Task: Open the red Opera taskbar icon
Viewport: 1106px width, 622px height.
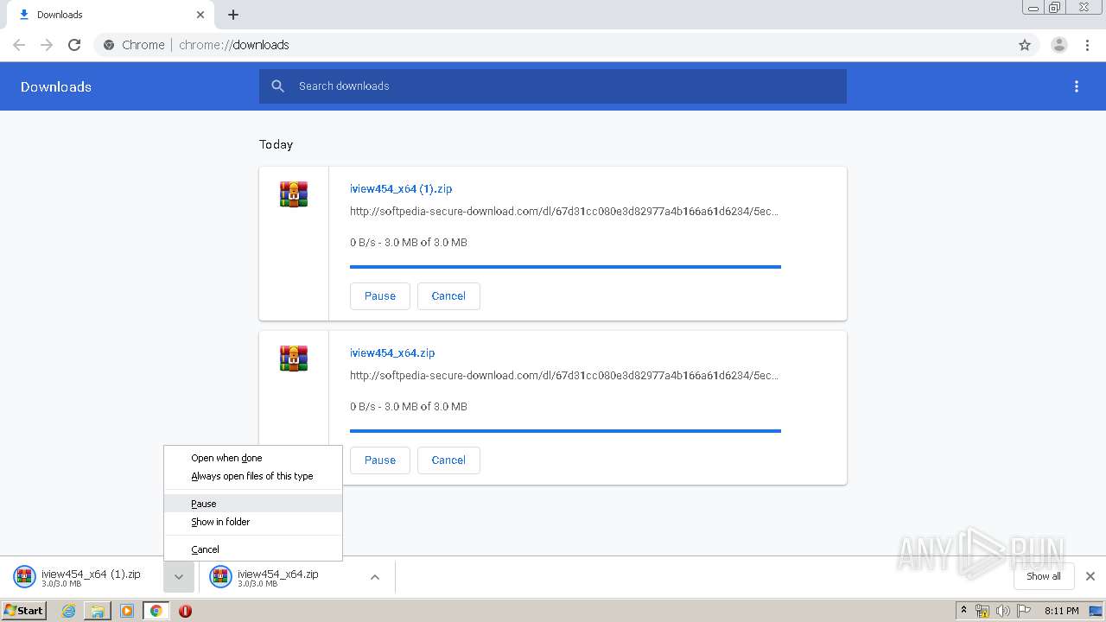Action: pyautogui.click(x=185, y=611)
